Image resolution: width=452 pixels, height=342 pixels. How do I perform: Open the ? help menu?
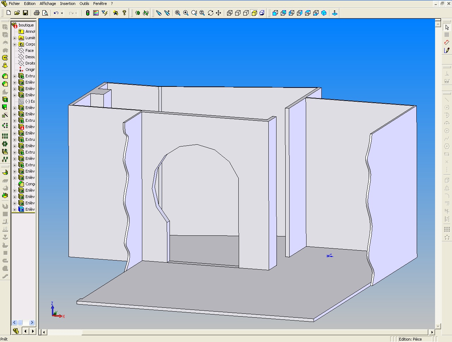(112, 4)
